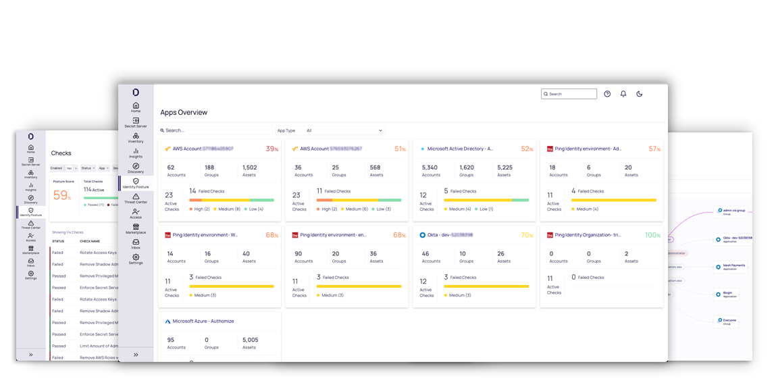This screenshot has width=776, height=387.
Task: Expand the Checks window sidebar chevron
Action: pyautogui.click(x=30, y=355)
